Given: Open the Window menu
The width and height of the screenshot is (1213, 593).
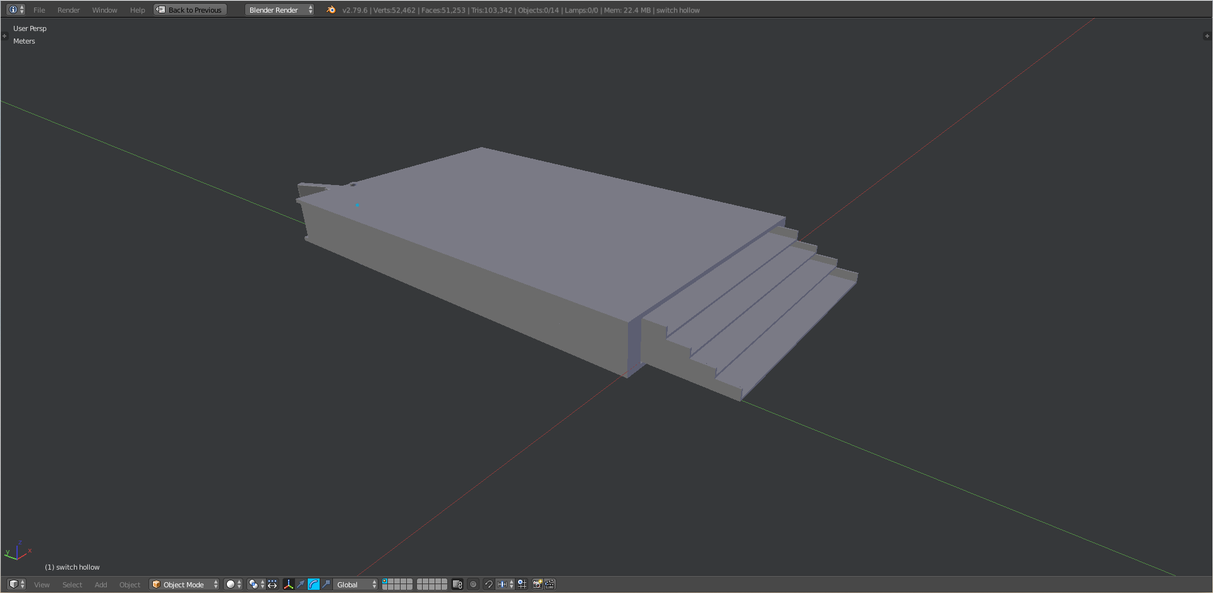Looking at the screenshot, I should (x=104, y=10).
